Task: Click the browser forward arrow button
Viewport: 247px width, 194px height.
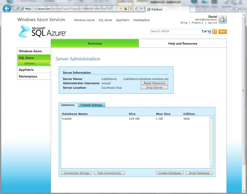Action: 15,9
